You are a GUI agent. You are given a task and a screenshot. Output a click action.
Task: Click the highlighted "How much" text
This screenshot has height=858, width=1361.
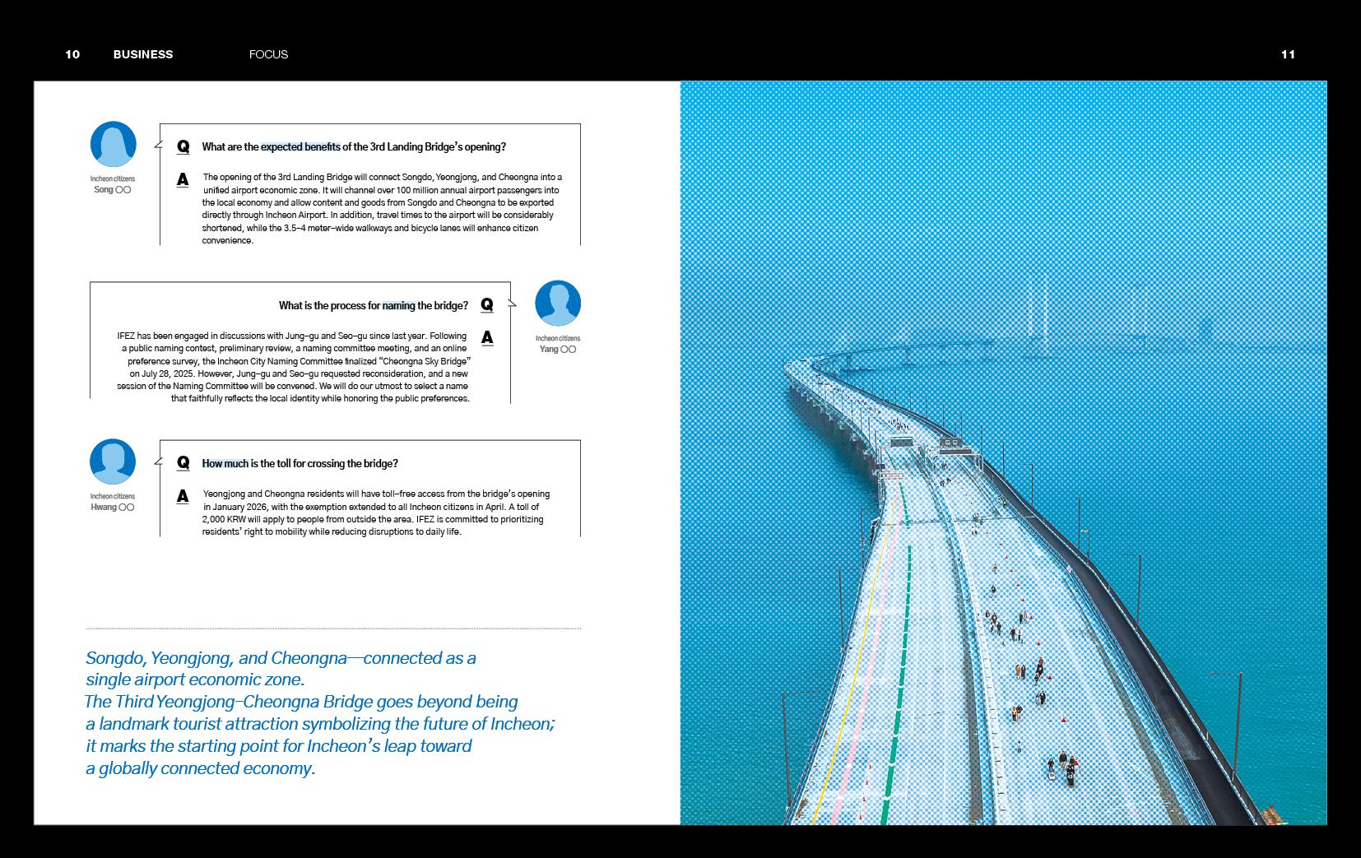pos(225,464)
